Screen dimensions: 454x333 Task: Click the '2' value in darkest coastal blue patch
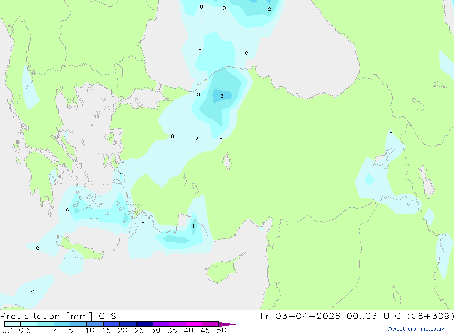(x=222, y=96)
